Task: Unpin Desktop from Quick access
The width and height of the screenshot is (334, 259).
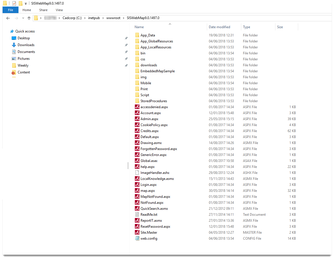Action: point(126,38)
